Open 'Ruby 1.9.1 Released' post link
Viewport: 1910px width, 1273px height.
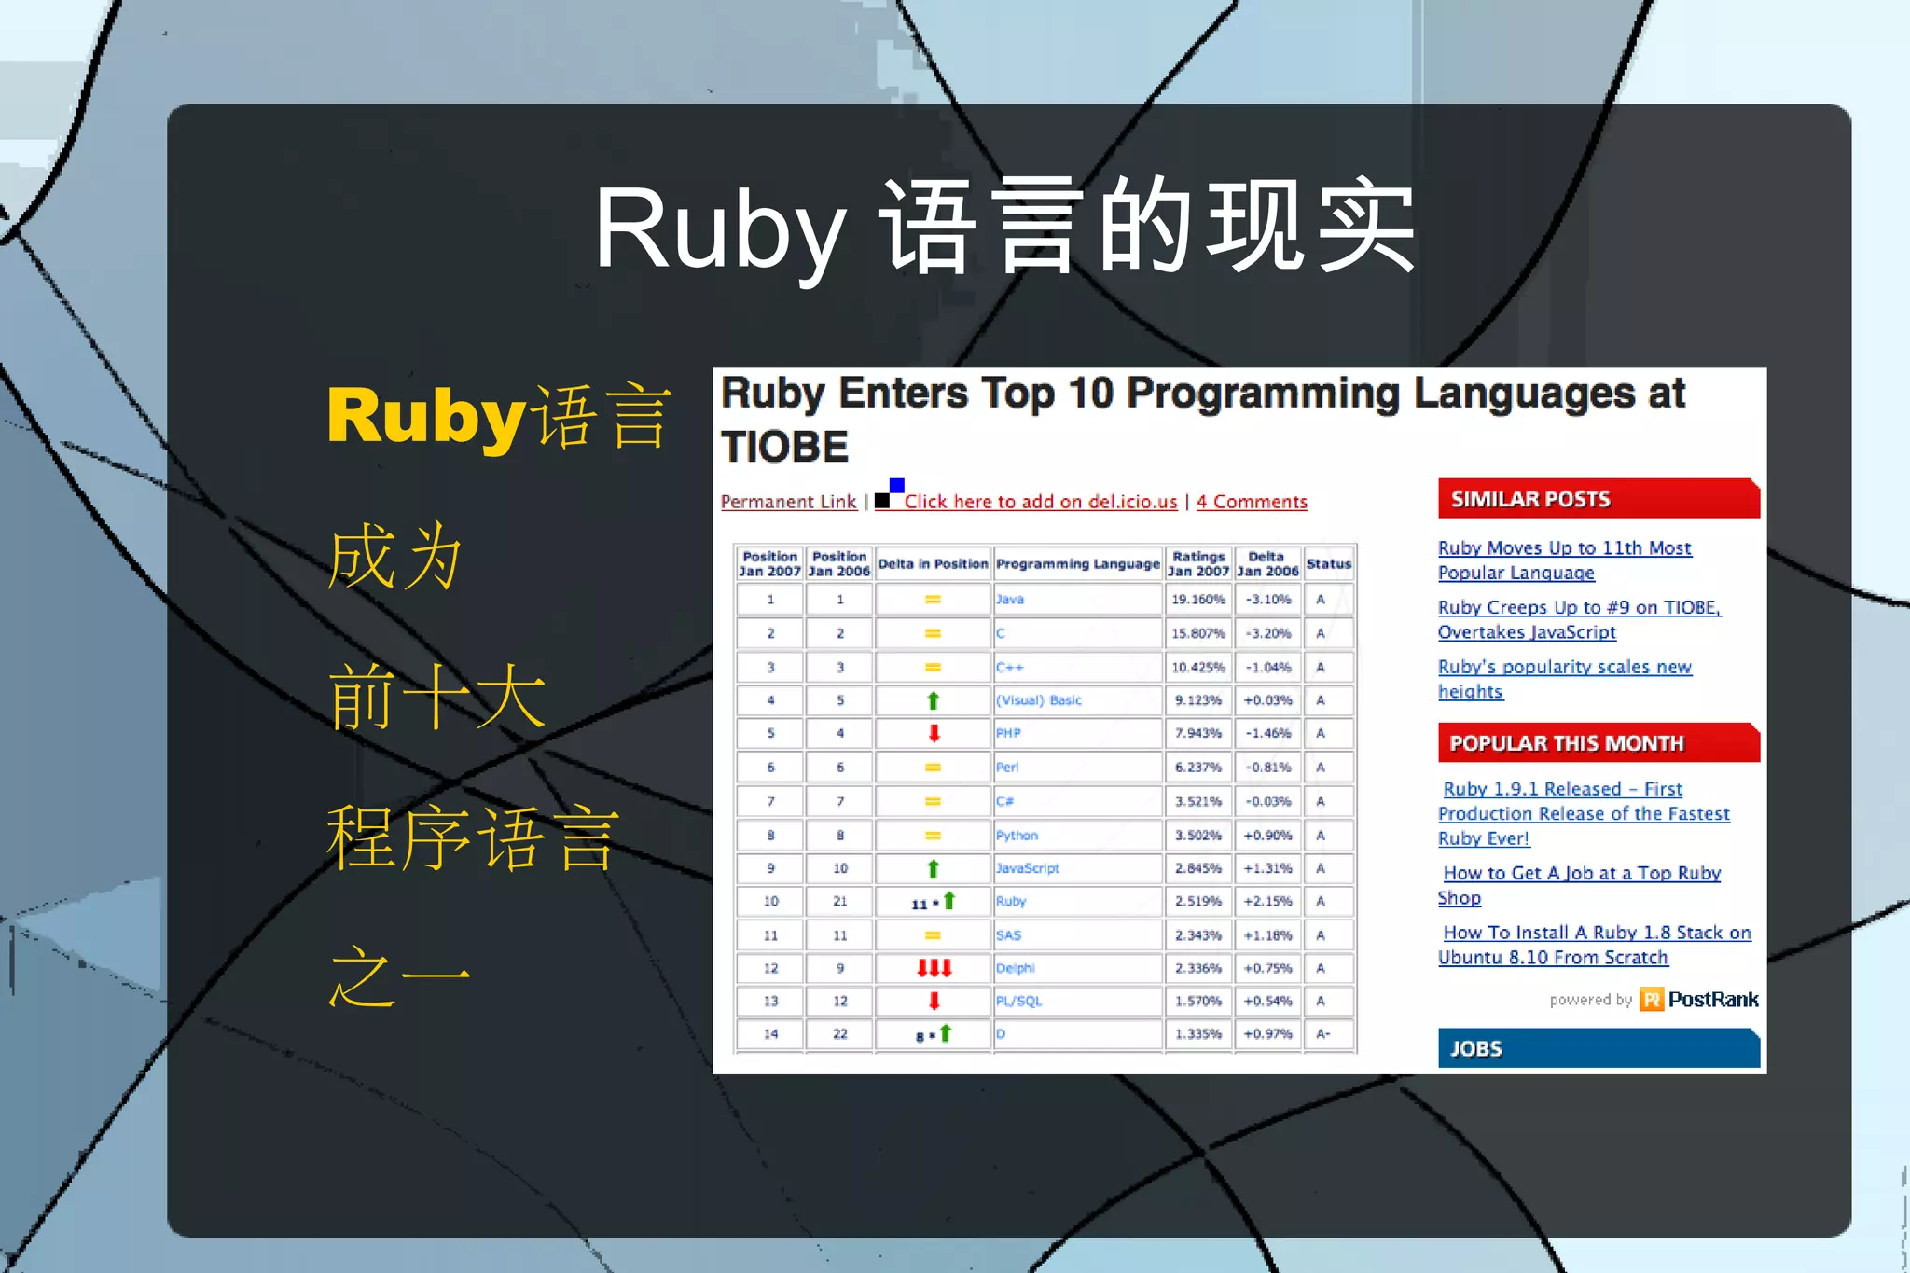(x=1584, y=813)
